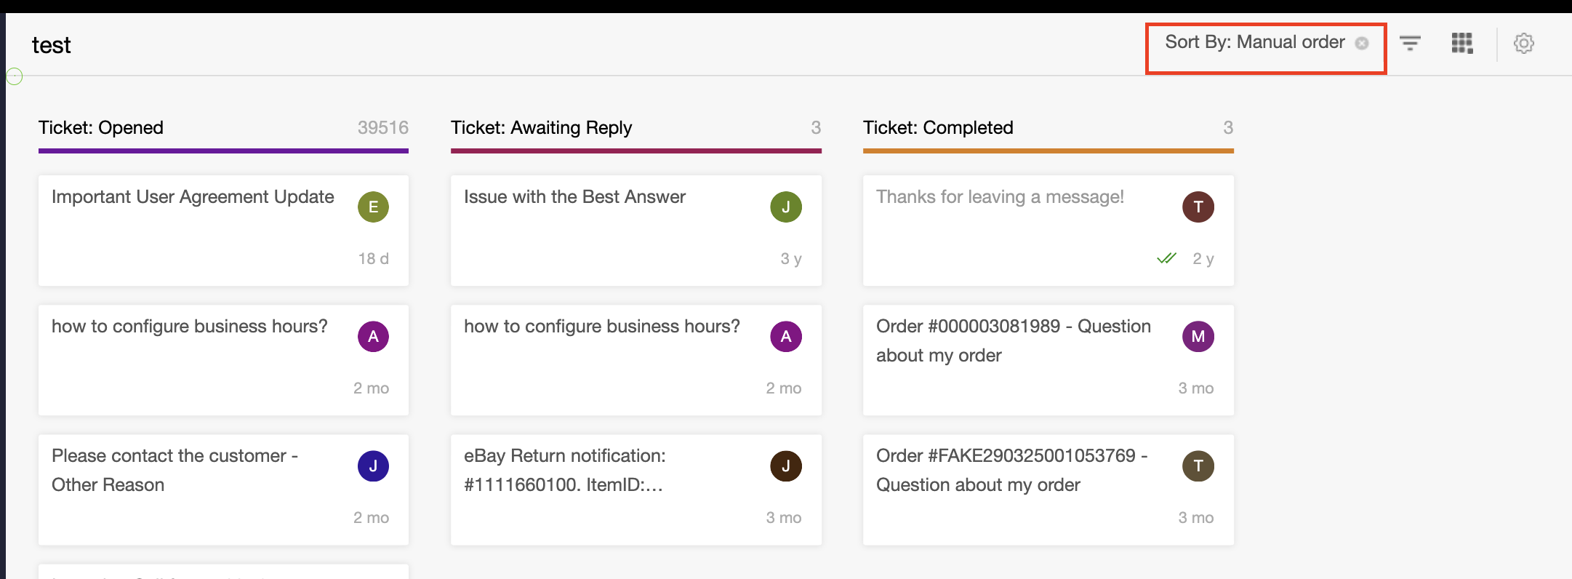Select the Ticket: Opened column header
1572x579 pixels.
[x=101, y=127]
